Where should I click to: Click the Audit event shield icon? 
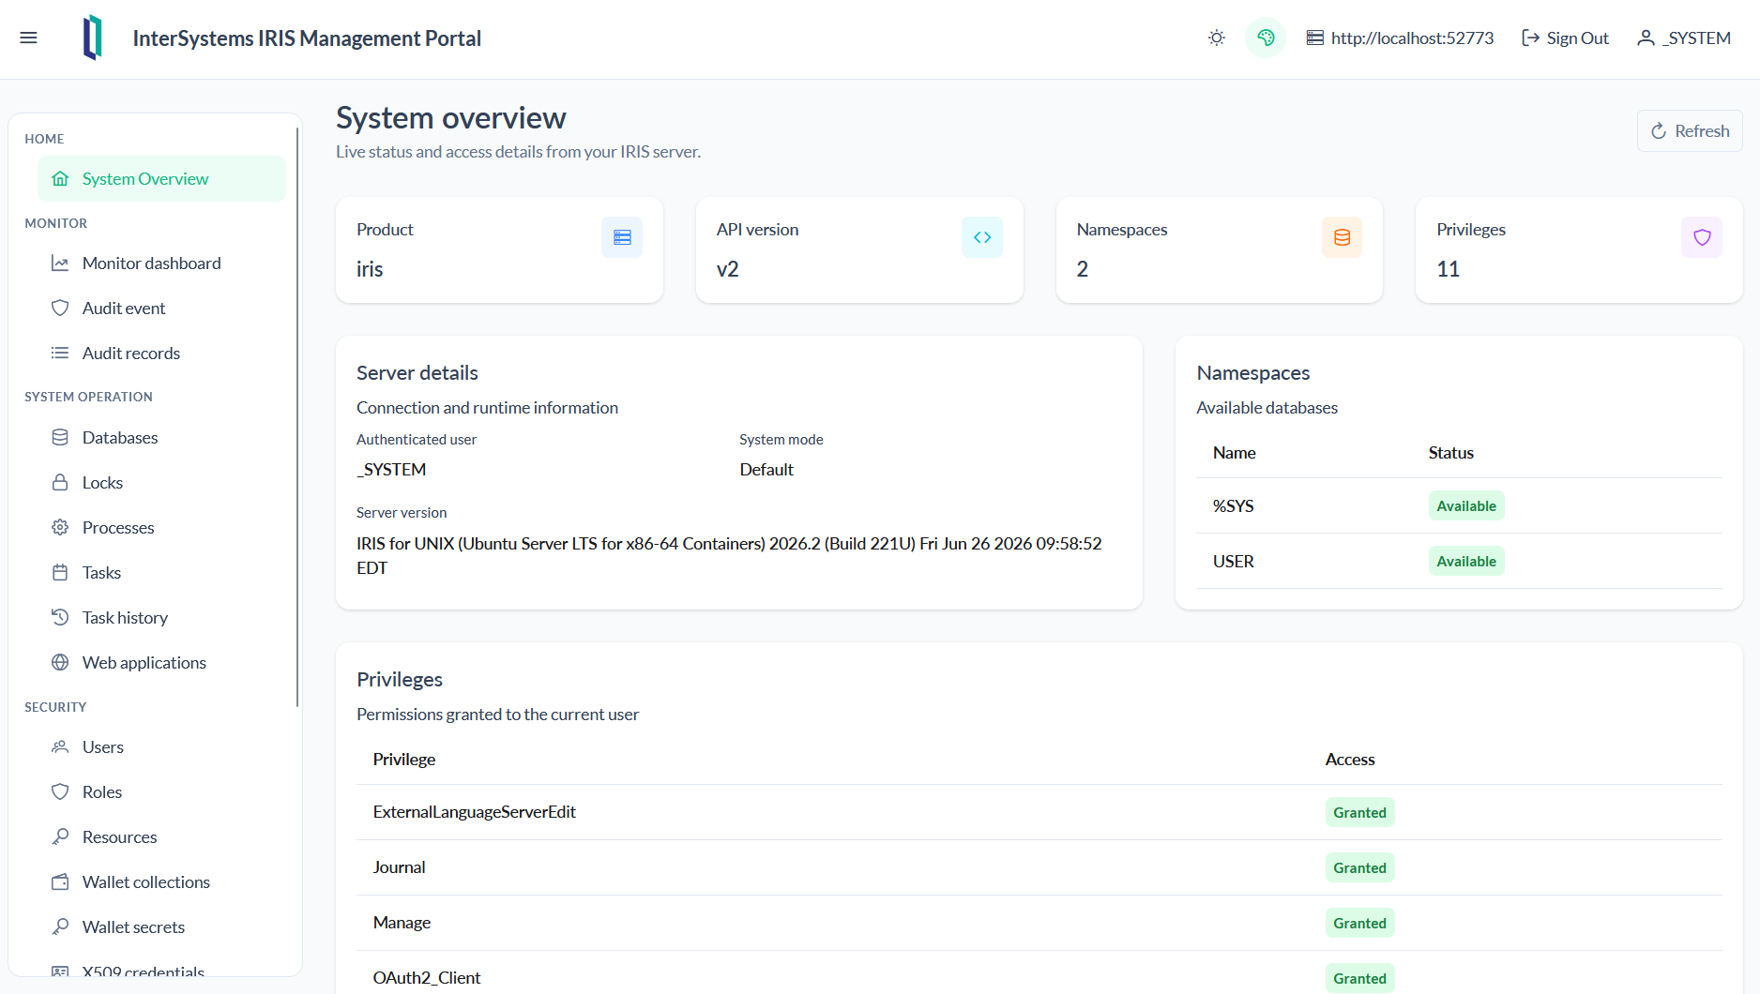(60, 308)
